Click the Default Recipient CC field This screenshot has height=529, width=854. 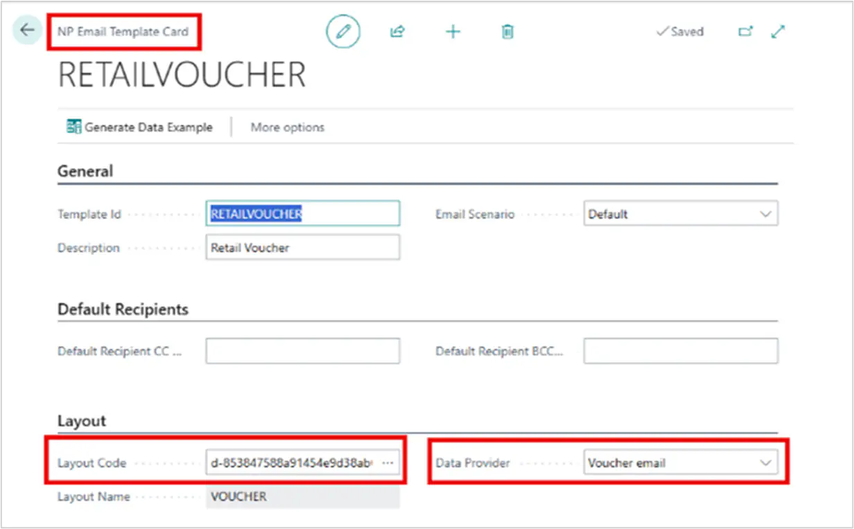[303, 351]
